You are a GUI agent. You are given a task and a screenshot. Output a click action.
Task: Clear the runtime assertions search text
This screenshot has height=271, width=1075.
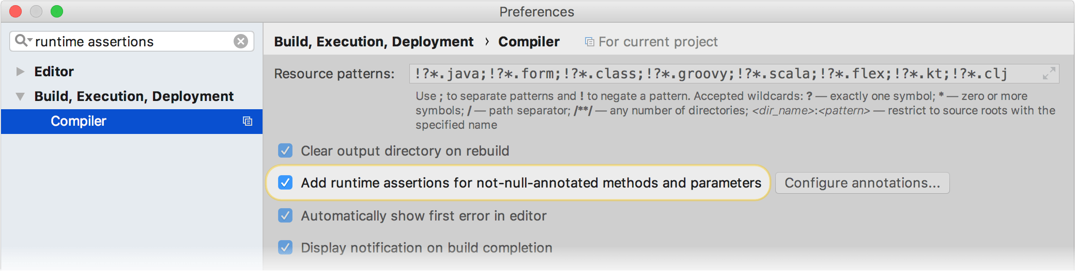point(241,41)
